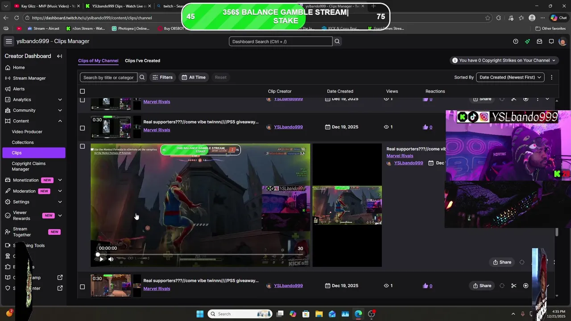Viewport: 571px width, 321px height.
Task: Focus the Dashboard Search field
Action: tap(281, 41)
